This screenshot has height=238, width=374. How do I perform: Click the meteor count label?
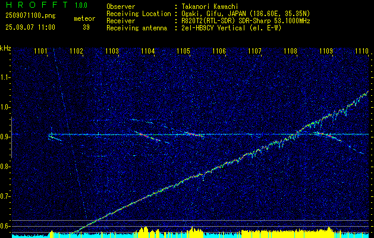click(x=84, y=18)
